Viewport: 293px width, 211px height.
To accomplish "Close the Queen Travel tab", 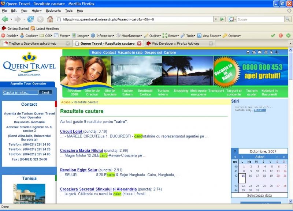I will (x=139, y=44).
